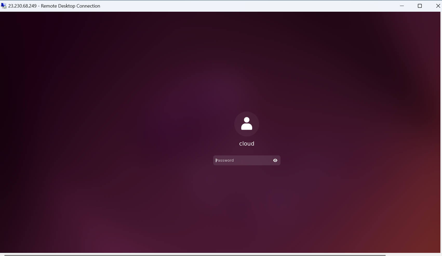Click the white person silhouette in the avatar
The image size is (442, 256).
tap(247, 123)
